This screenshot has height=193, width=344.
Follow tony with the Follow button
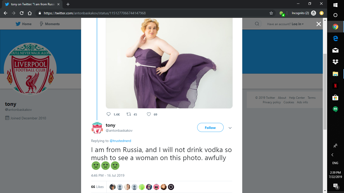pos(210,128)
